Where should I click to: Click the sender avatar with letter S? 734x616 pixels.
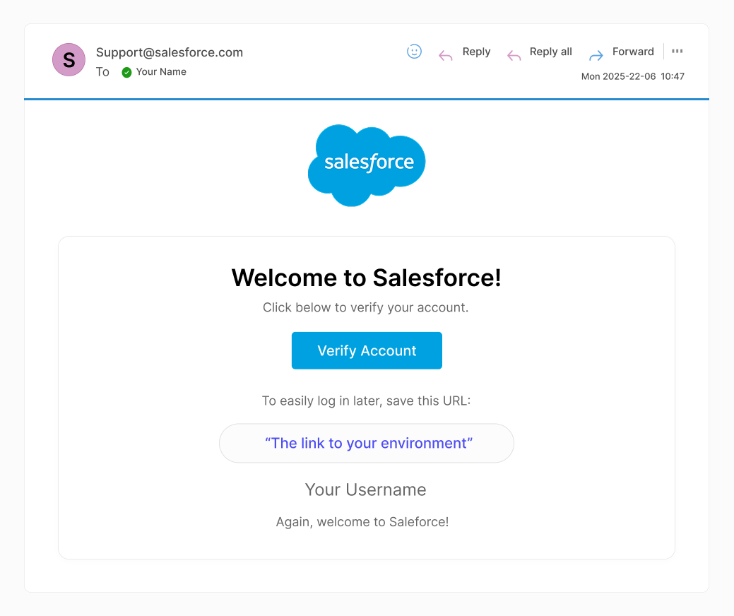click(x=69, y=60)
